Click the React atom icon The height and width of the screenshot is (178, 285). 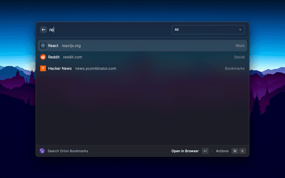point(43,46)
